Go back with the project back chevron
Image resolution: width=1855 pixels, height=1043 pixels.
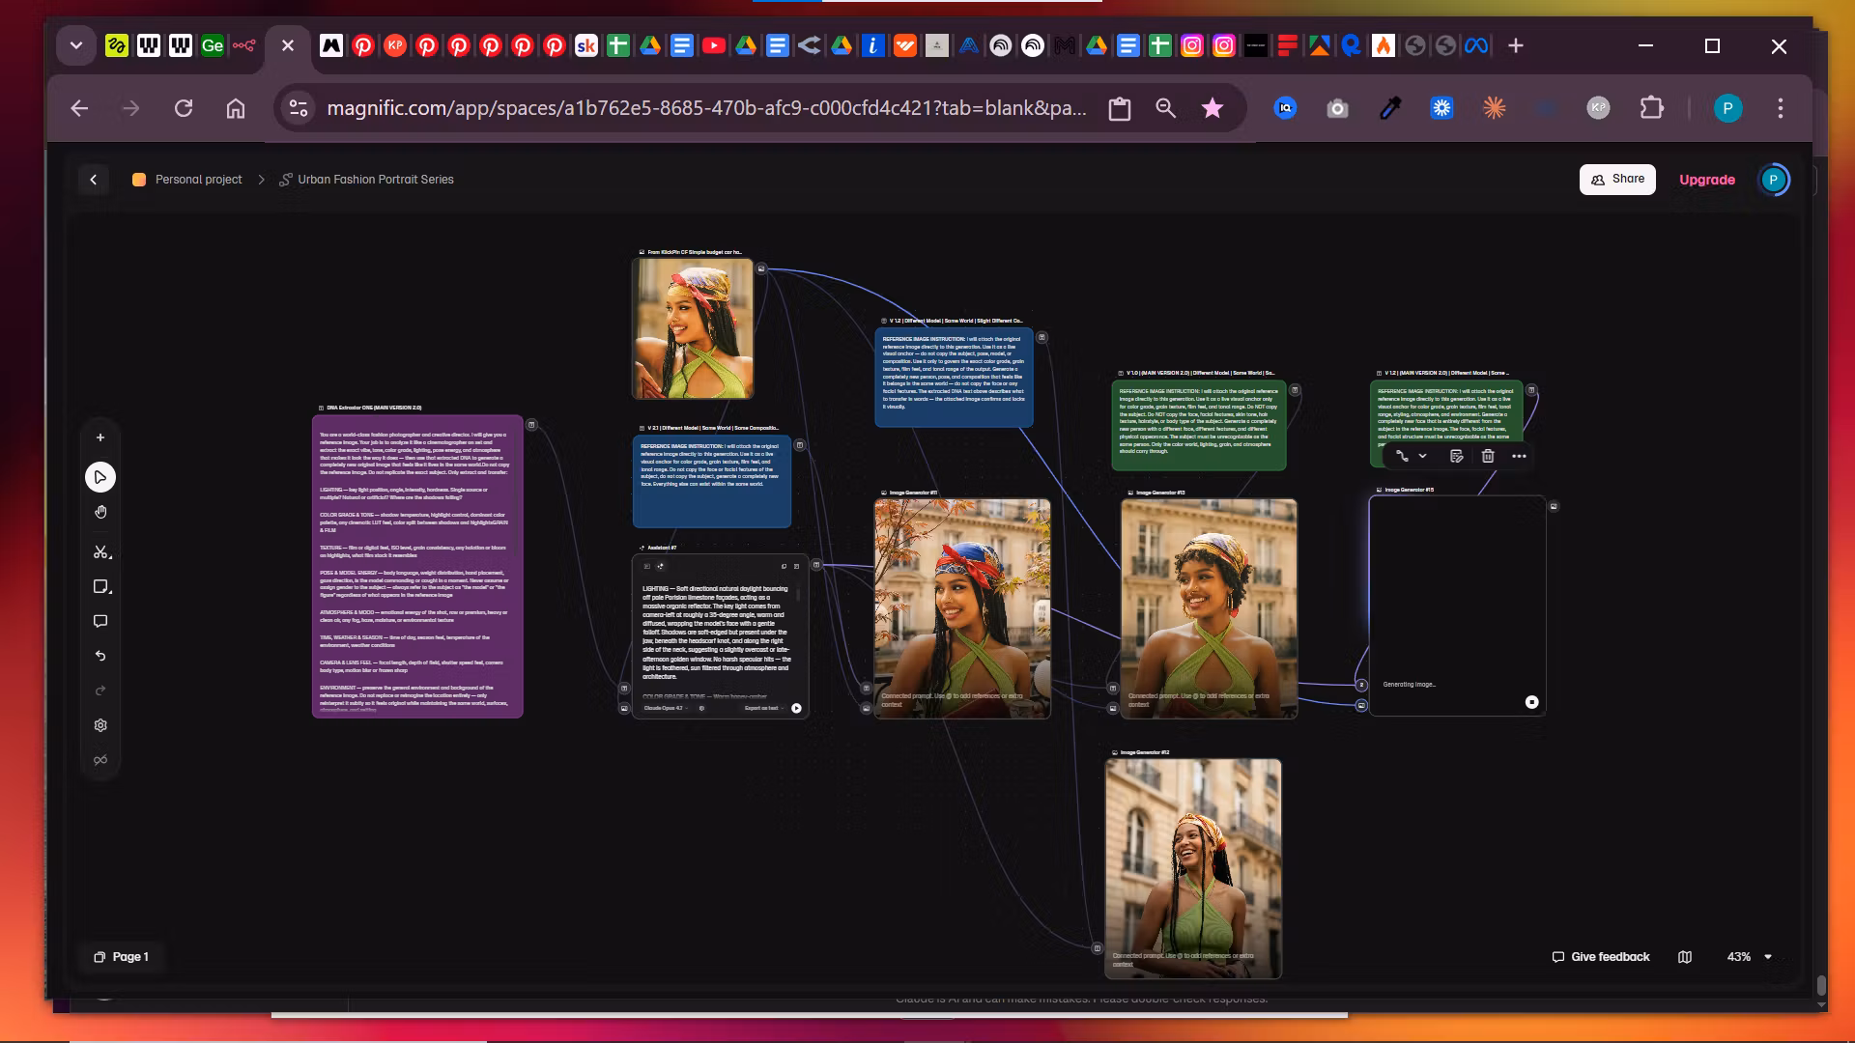point(94,180)
